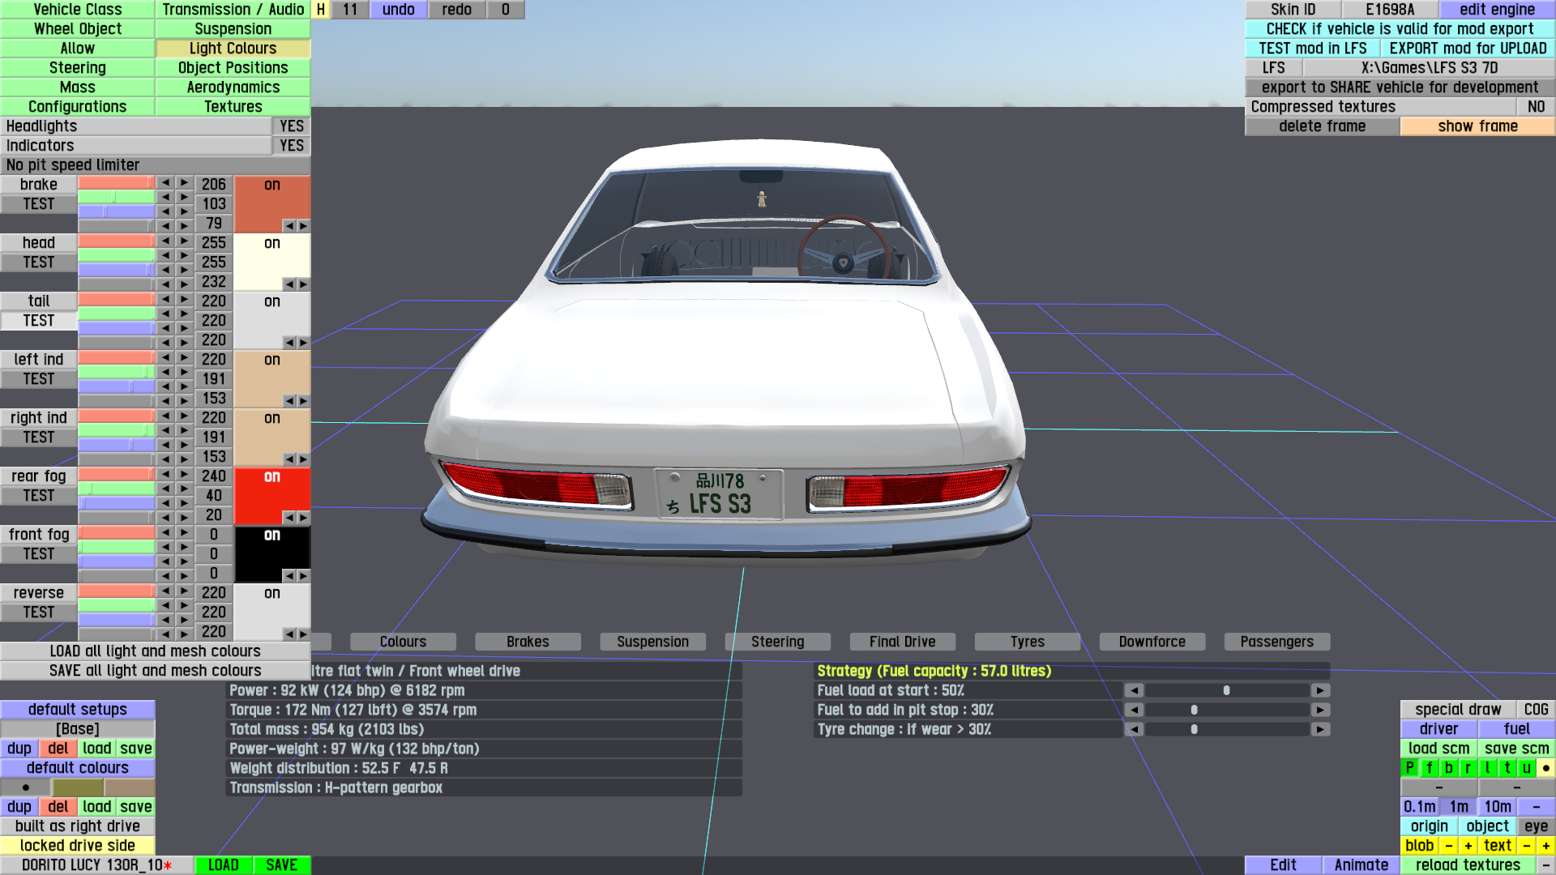Increase rear fog red value arrow
The image size is (1556, 875).
click(184, 475)
